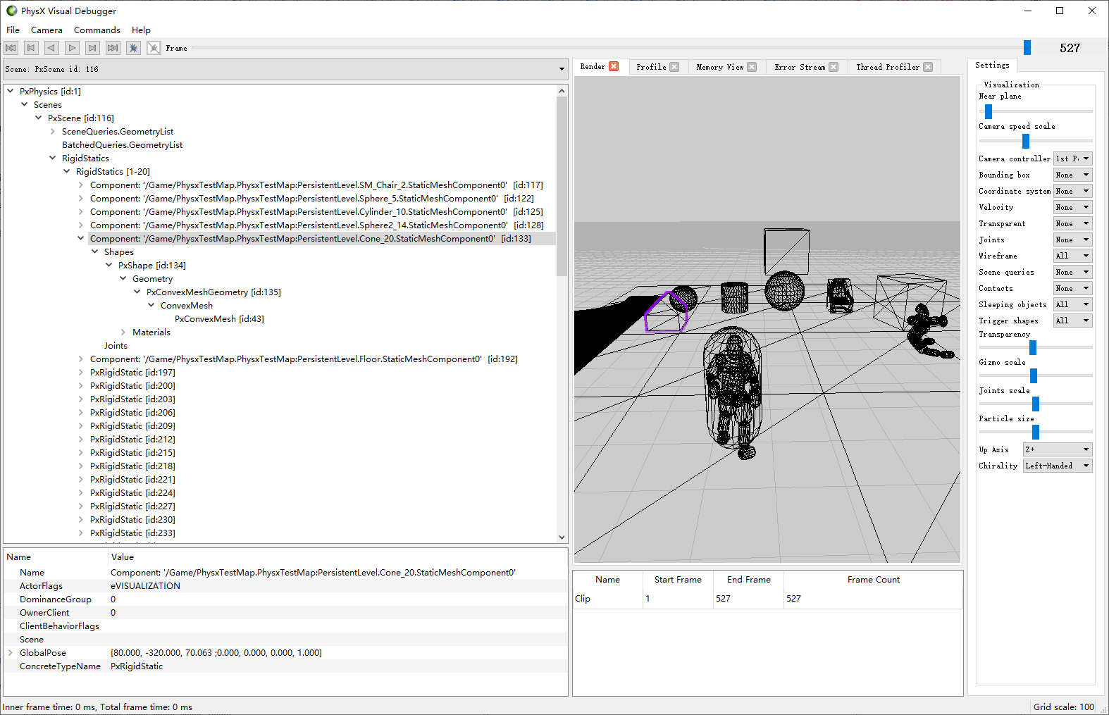Click the disconnect plug icon
Screen dimensions: 1109x715
pyautogui.click(x=154, y=48)
